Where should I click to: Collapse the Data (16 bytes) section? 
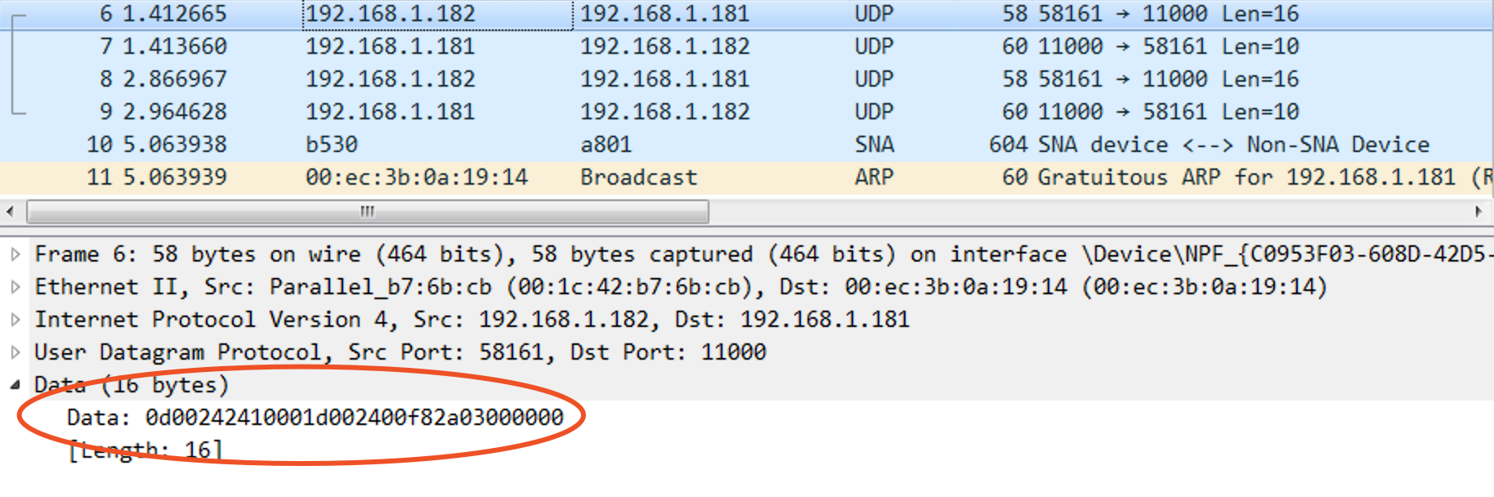[x=15, y=385]
